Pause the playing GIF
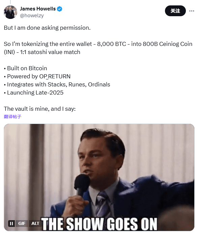This screenshot has width=197, height=233. [11, 223]
